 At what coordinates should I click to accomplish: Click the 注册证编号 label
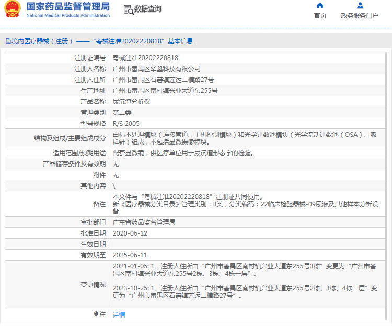click(x=90, y=58)
